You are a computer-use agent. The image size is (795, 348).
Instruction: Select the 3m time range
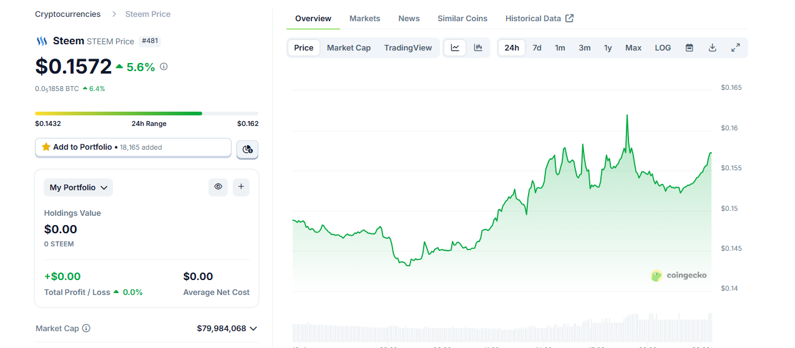tap(585, 47)
